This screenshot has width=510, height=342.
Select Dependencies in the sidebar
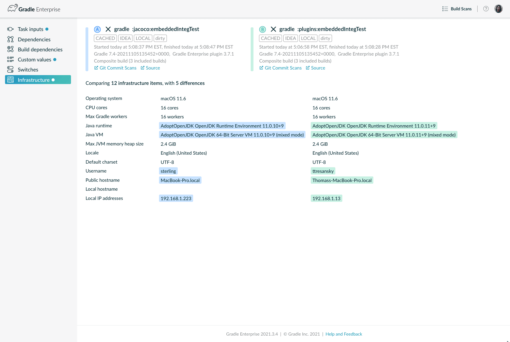pyautogui.click(x=34, y=39)
